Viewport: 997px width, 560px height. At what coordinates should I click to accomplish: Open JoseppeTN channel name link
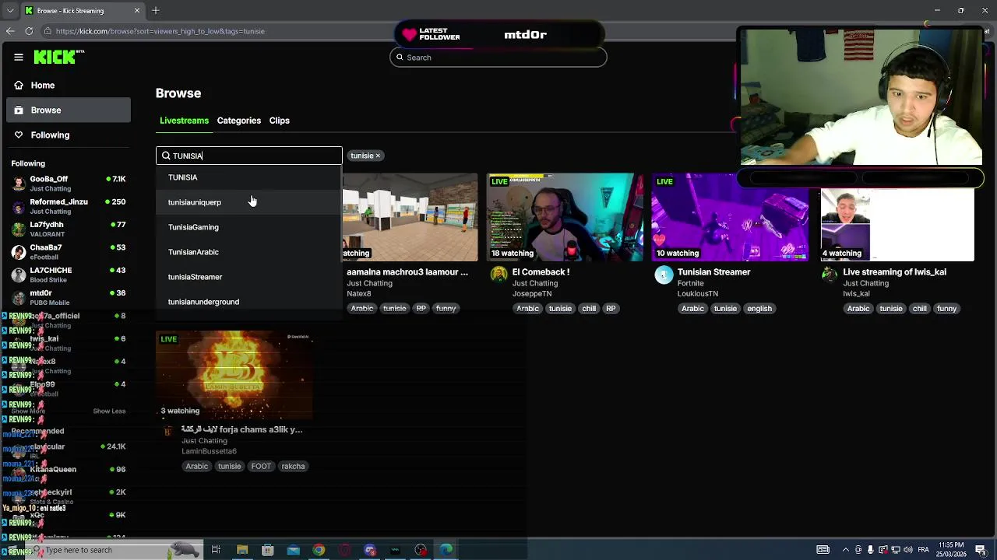pyautogui.click(x=532, y=294)
